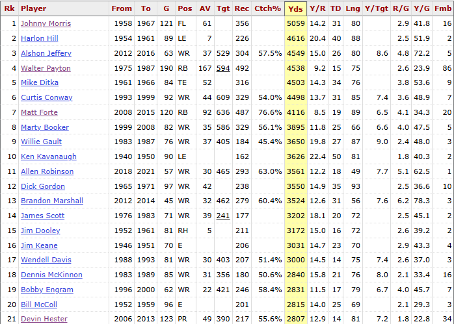The image size is (454, 324).
Task: Open Bobby Engram player link
Action: [x=47, y=290]
